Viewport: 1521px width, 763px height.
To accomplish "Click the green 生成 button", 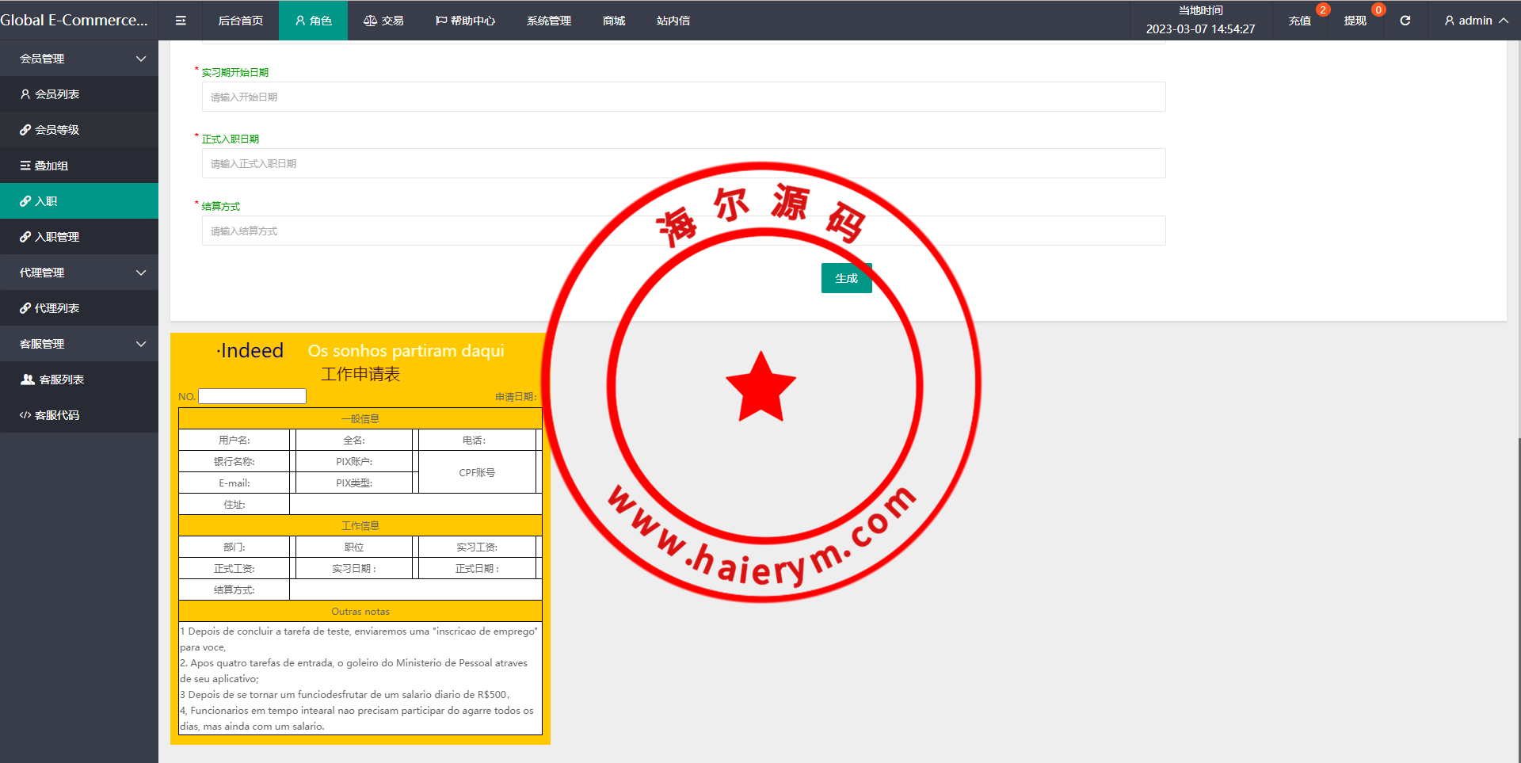I will tap(846, 278).
